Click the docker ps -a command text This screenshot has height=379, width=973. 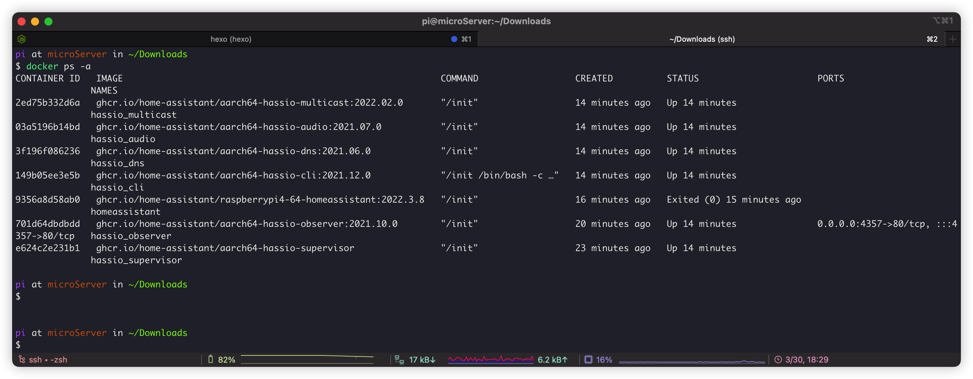click(59, 66)
